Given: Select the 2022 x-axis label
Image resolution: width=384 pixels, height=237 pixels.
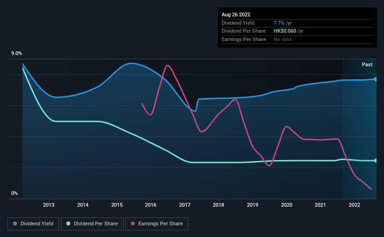Looking at the screenshot, I should (355, 205).
